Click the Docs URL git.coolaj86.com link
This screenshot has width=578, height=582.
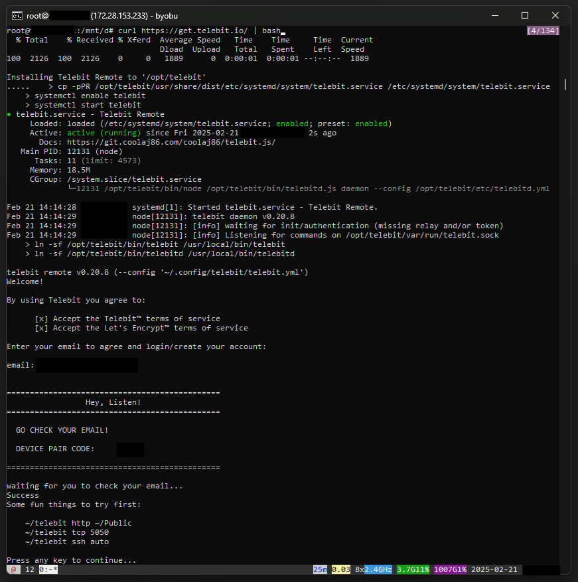pyautogui.click(x=171, y=142)
